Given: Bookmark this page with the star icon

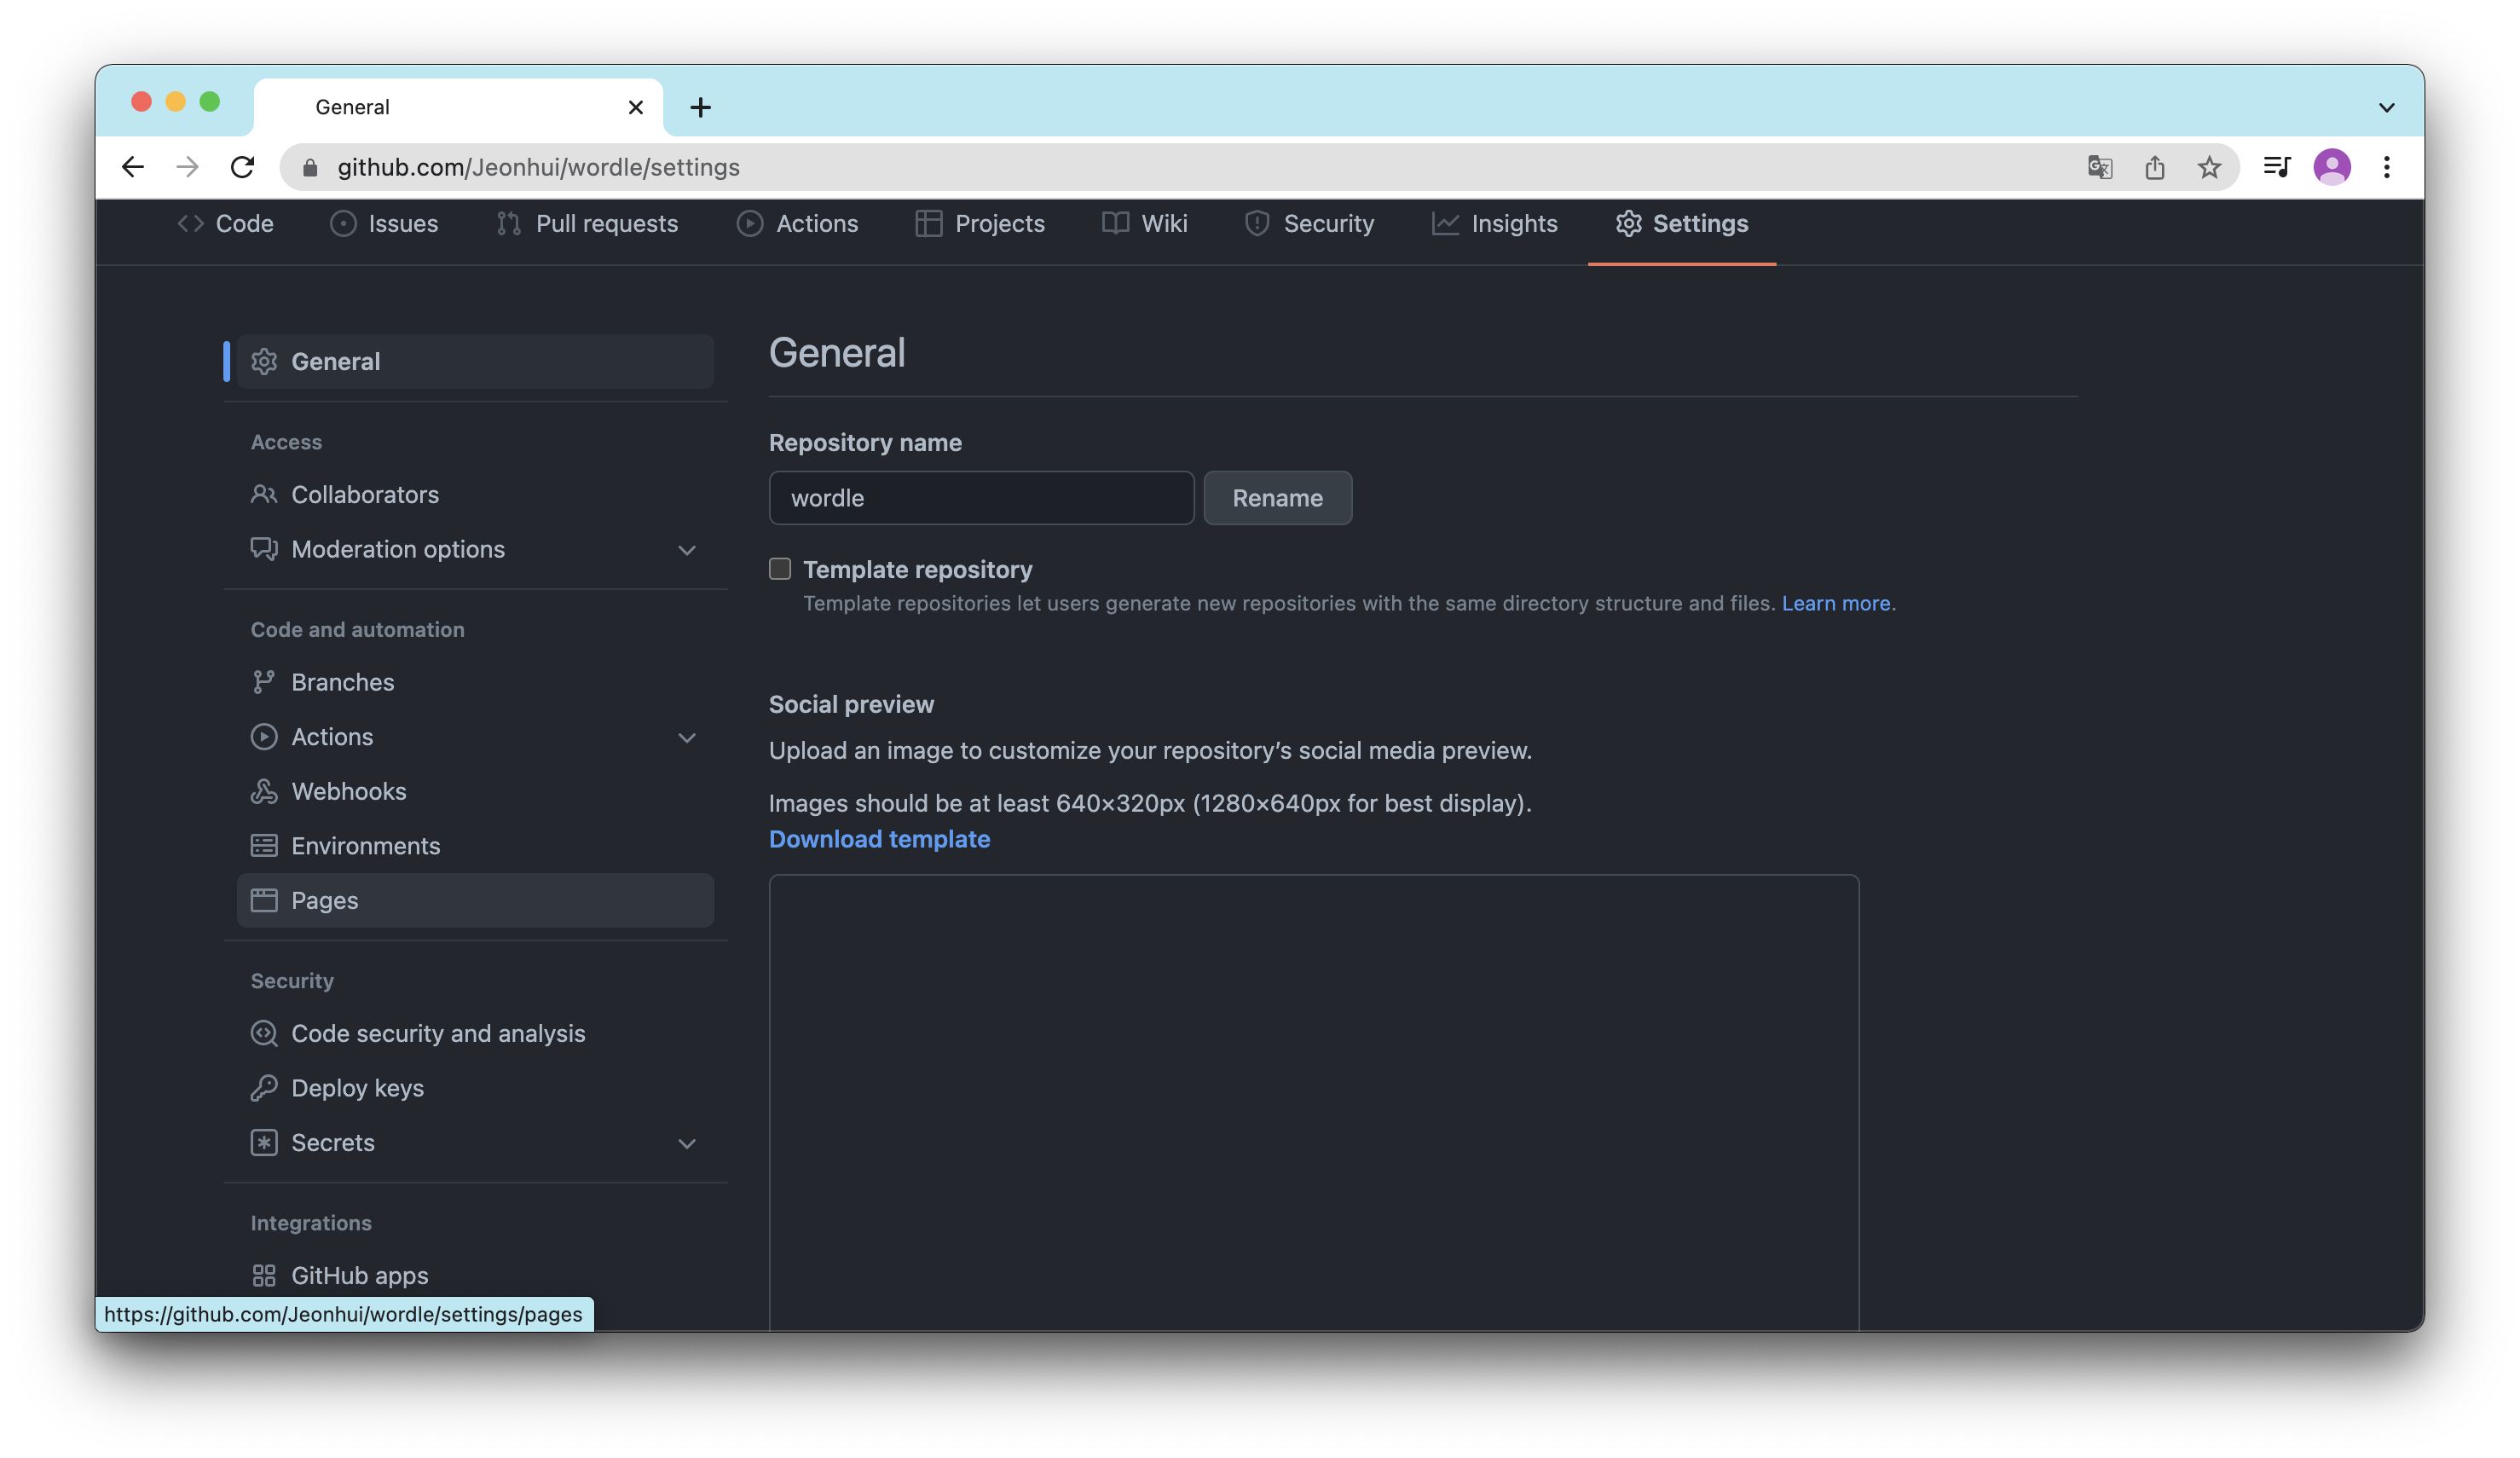Looking at the screenshot, I should click(x=2209, y=167).
